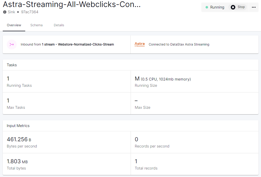Image resolution: width=261 pixels, height=177 pixels.
Task: Click the 1.803 MB Total bytes metric
Action: [14, 161]
